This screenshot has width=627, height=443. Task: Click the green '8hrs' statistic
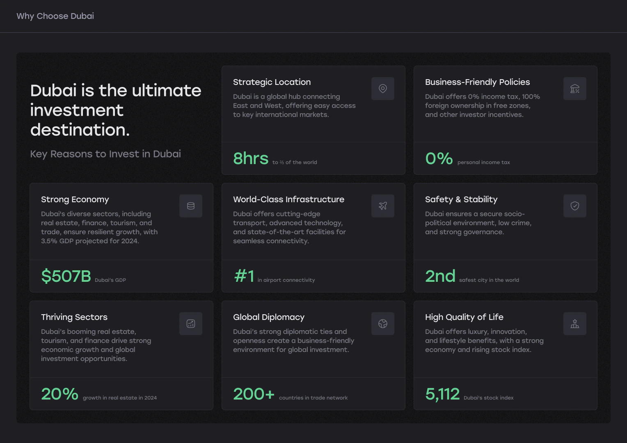tap(251, 158)
